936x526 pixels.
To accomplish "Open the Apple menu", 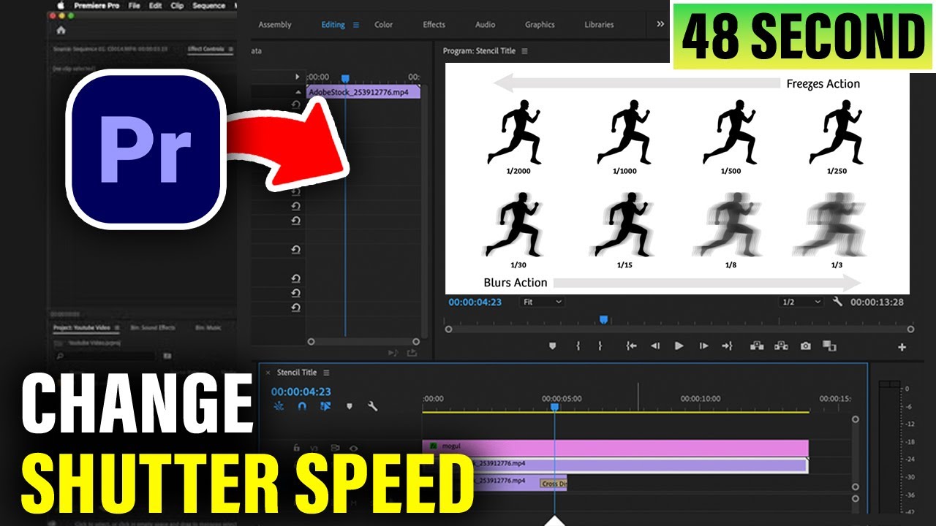I will (59, 5).
